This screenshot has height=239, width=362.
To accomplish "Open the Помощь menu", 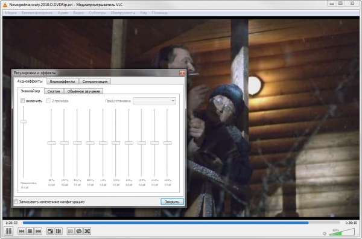I will click(159, 13).
